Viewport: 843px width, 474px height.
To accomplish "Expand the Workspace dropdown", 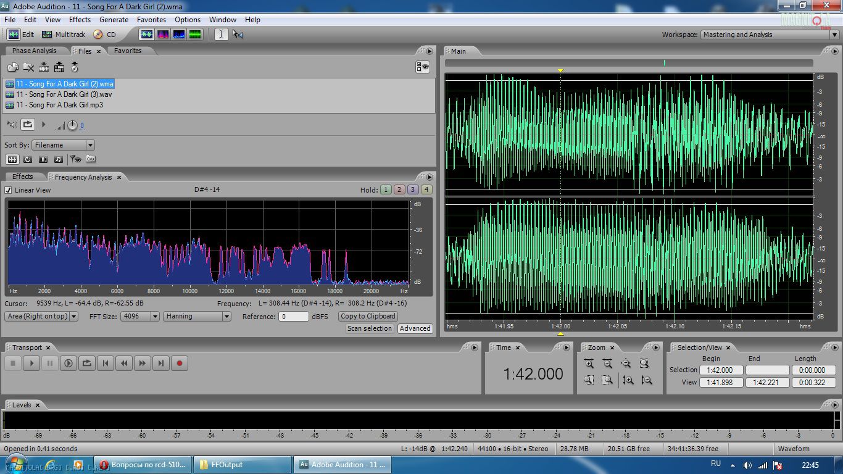I will pos(834,35).
